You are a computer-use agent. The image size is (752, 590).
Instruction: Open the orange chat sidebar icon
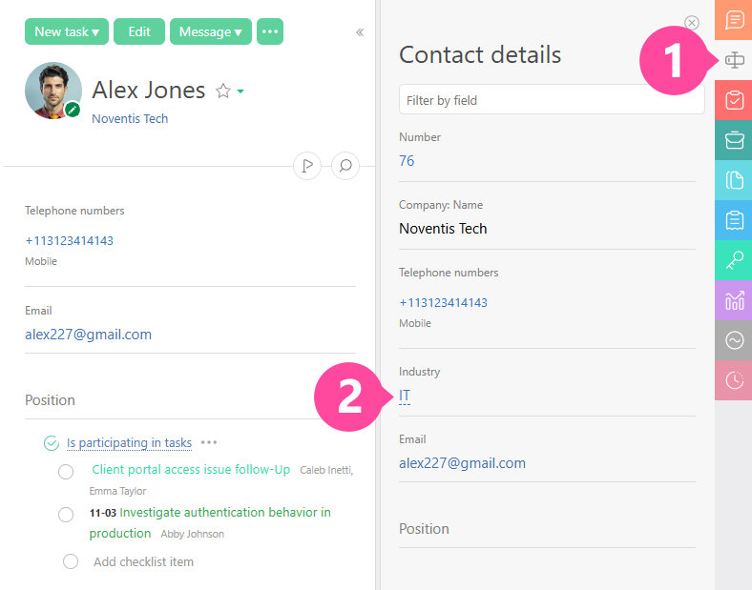pyautogui.click(x=734, y=20)
